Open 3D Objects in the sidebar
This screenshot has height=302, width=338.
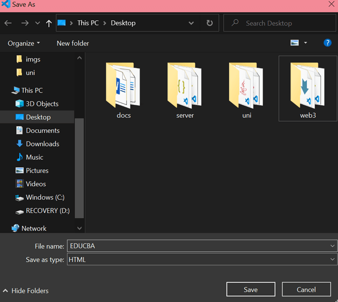[x=37, y=104]
